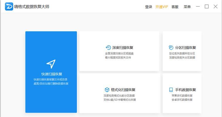Click the format scan cube icon

pyautogui.click(x=107, y=90)
